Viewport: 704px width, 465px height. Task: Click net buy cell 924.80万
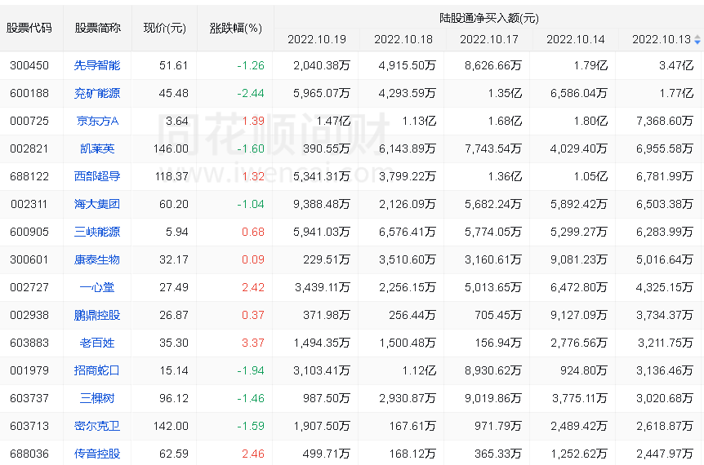584,370
